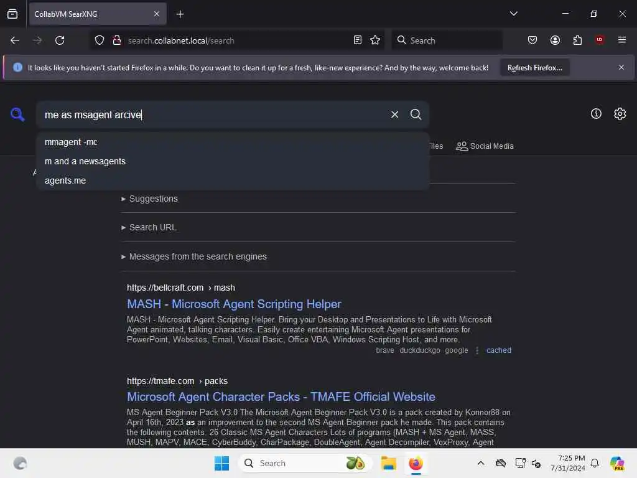Expand the Search URL section
Image resolution: width=637 pixels, height=478 pixels.
149,228
